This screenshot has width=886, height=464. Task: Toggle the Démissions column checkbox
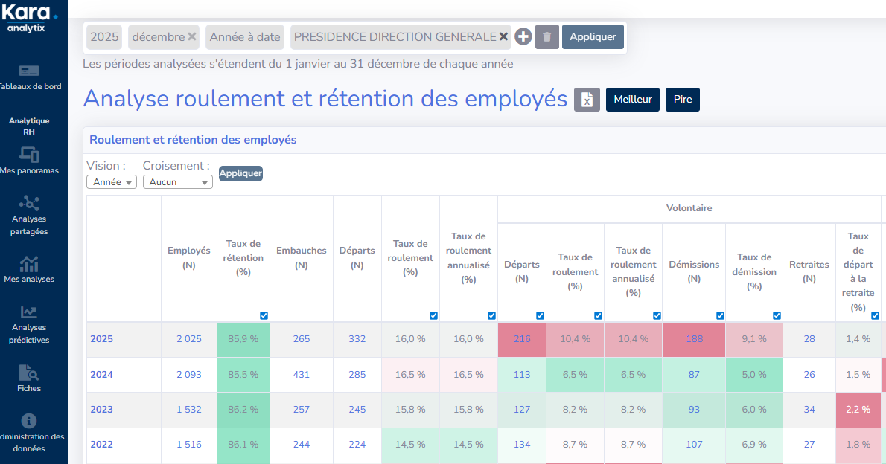point(720,315)
